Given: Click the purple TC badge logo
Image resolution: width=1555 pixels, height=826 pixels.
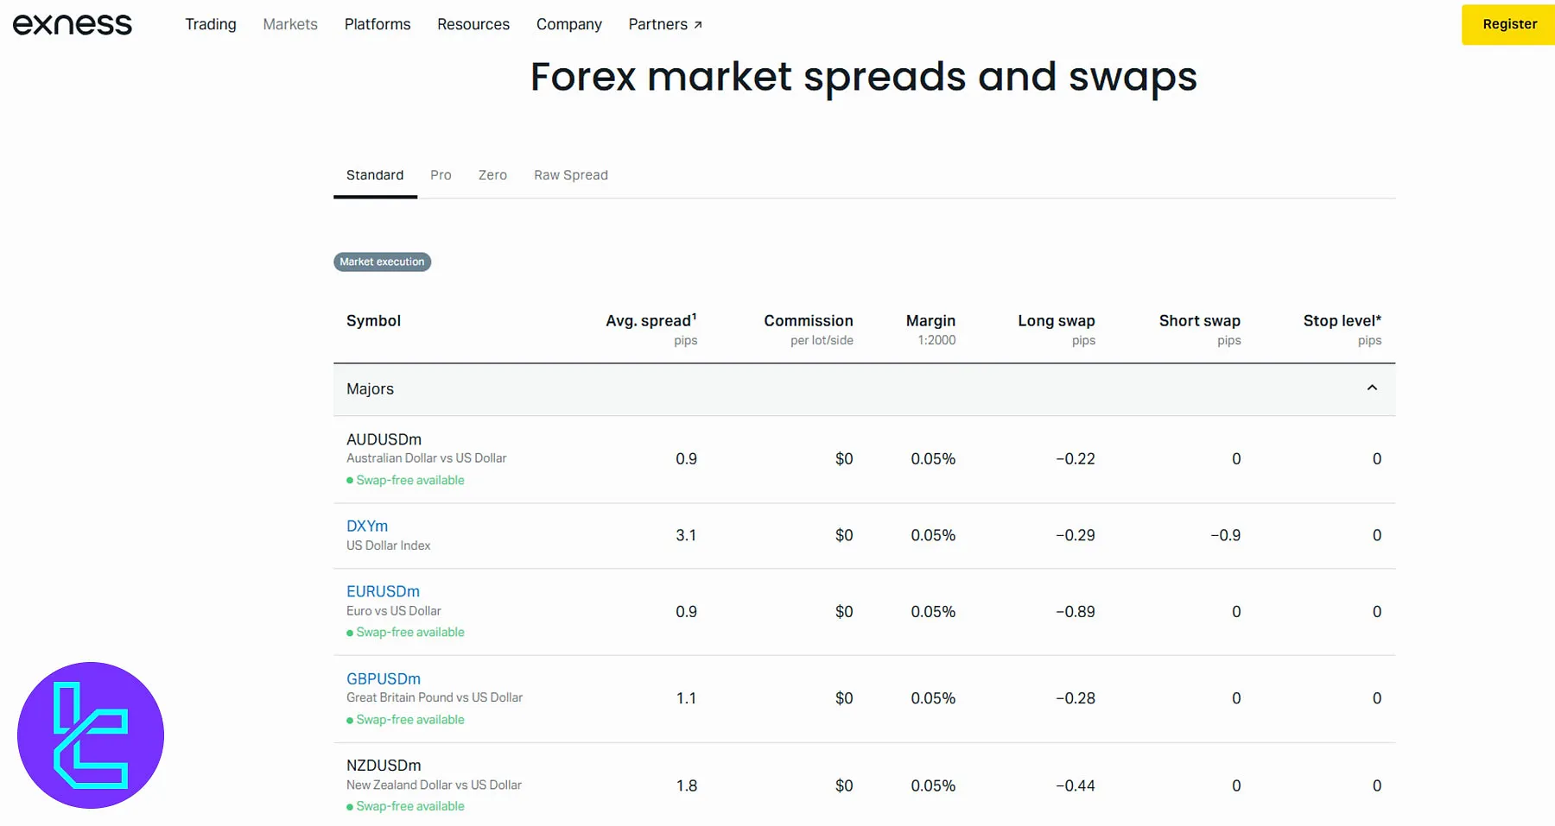Looking at the screenshot, I should coord(91,735).
